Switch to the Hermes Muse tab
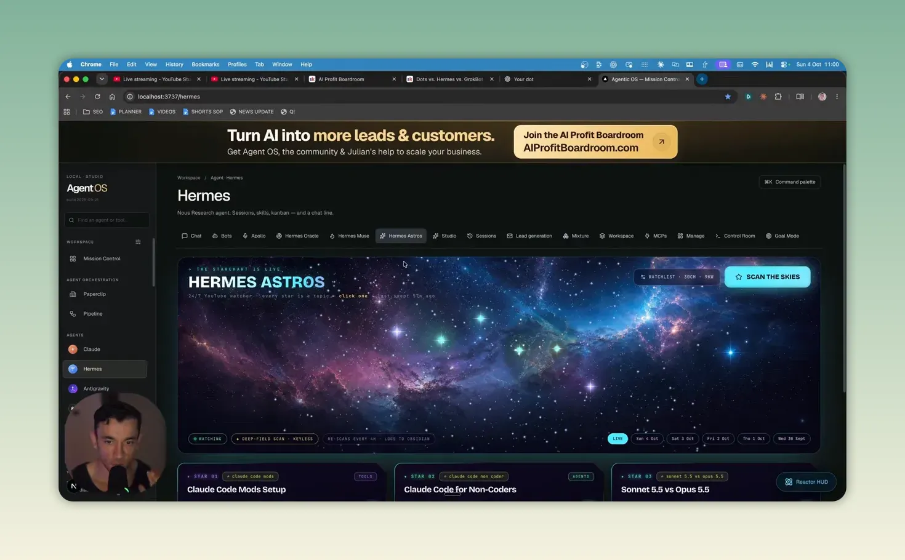The height and width of the screenshot is (560, 905). tap(349, 236)
